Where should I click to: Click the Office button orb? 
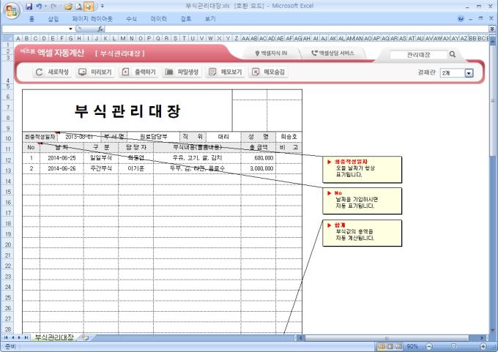pyautogui.click(x=12, y=10)
